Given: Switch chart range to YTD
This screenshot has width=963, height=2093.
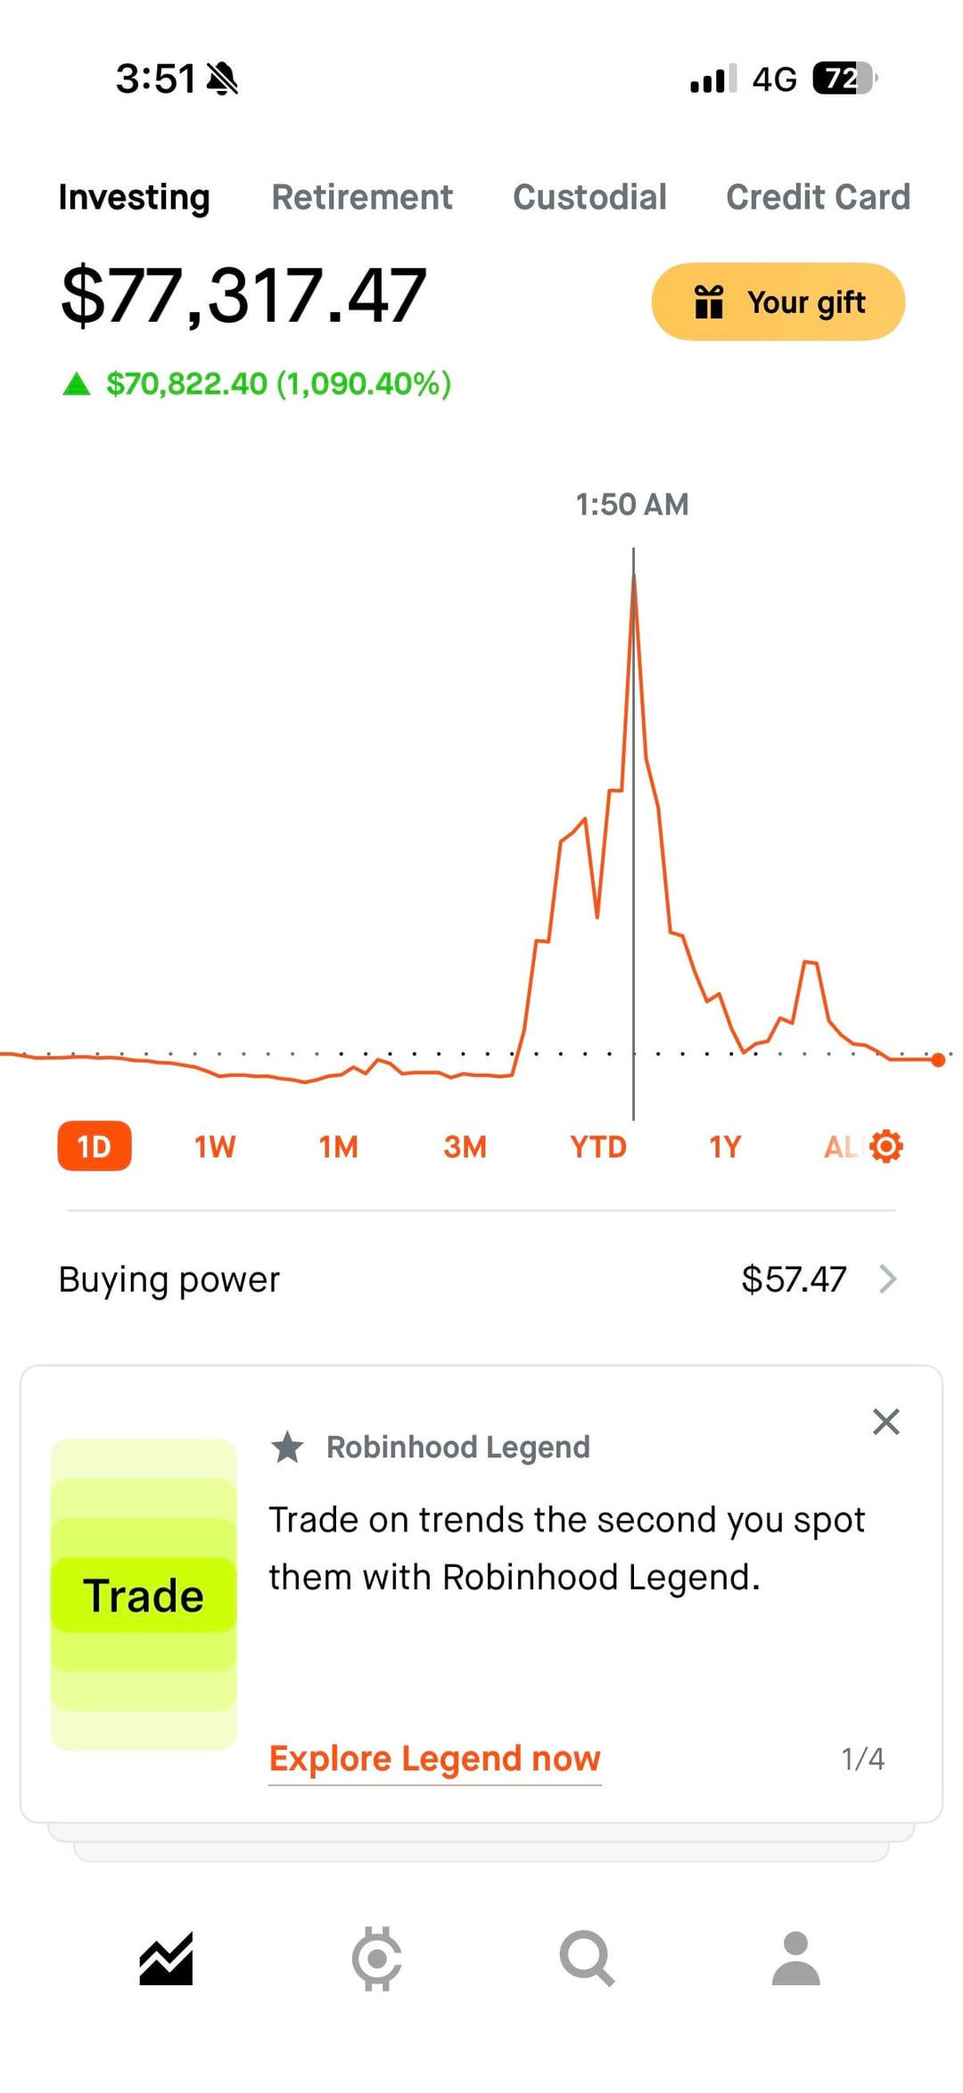Looking at the screenshot, I should 598,1146.
